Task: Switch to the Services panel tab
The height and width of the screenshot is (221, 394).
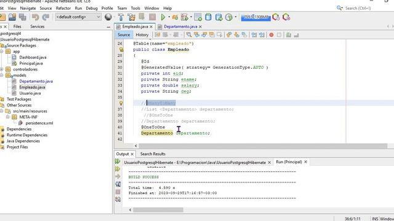Action: (x=37, y=26)
